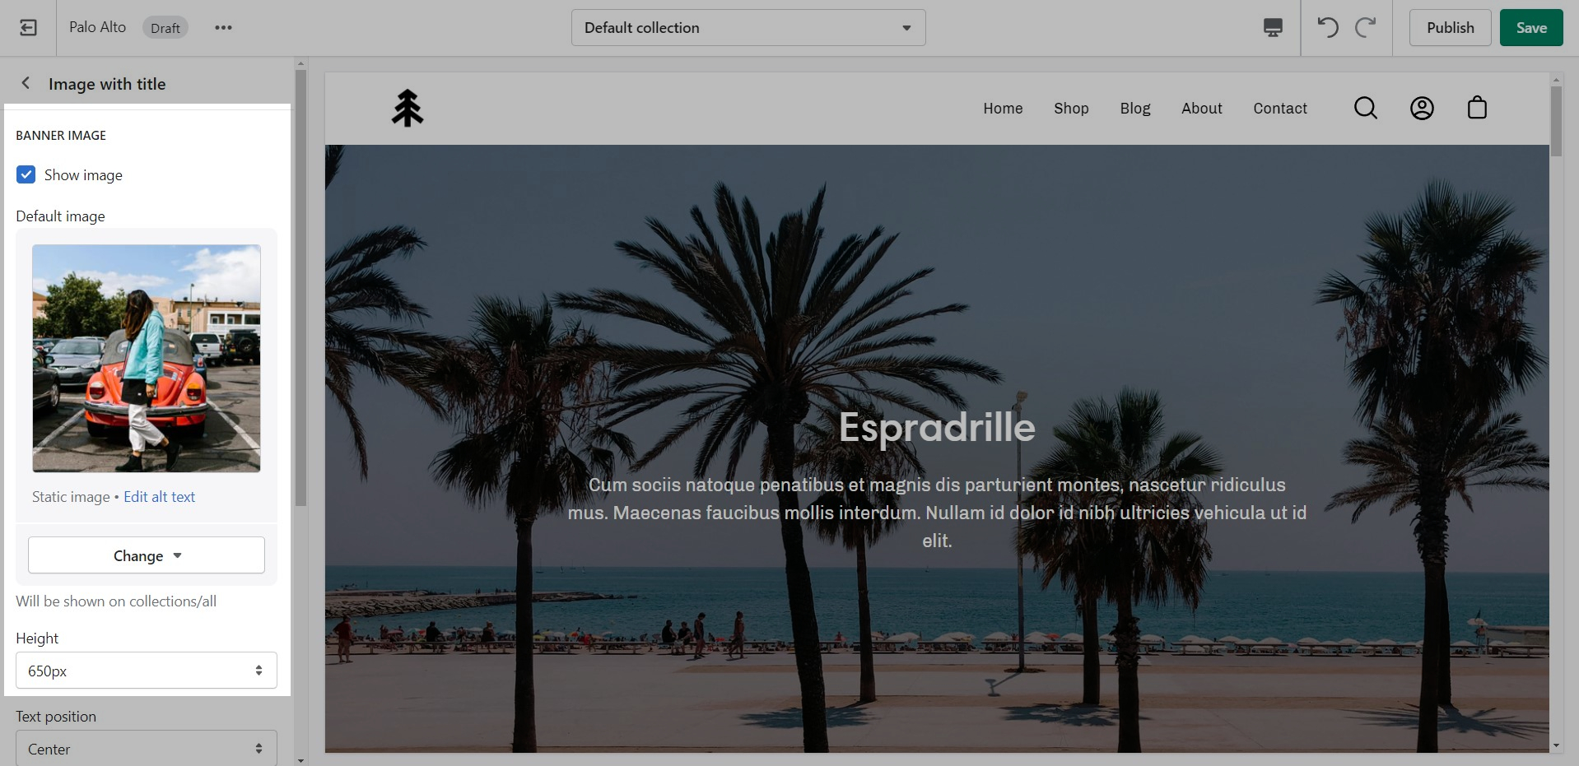Screen dimensions: 1579x766
Task: Open the account profile icon
Action: click(1422, 109)
